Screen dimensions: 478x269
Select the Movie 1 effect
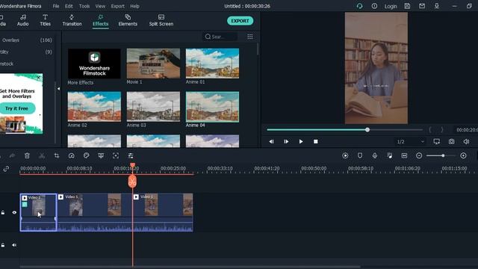point(153,64)
